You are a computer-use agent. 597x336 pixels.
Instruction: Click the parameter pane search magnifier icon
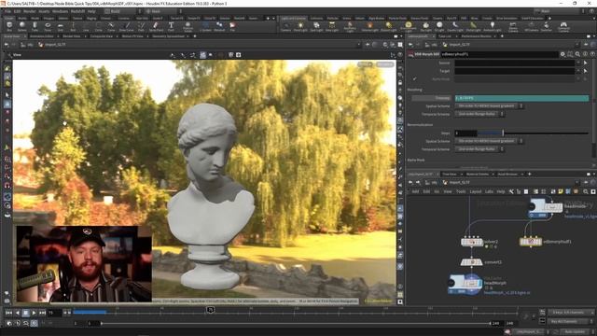(577, 54)
